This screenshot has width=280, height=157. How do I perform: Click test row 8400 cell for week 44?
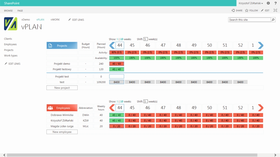(116, 82)
